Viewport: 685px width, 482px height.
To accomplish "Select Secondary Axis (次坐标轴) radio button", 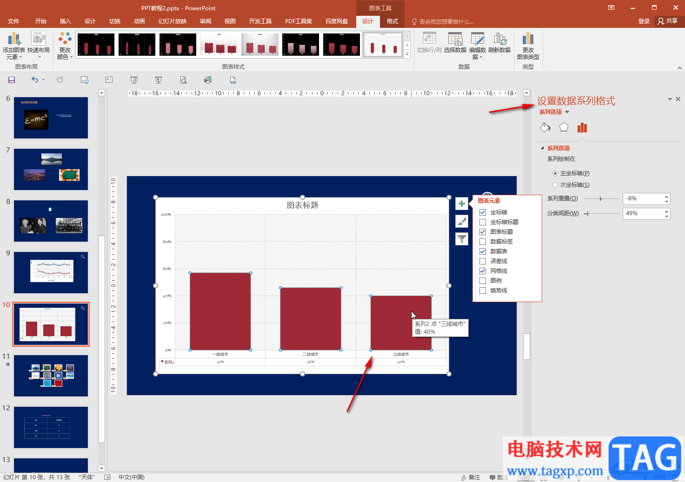I will 555,185.
